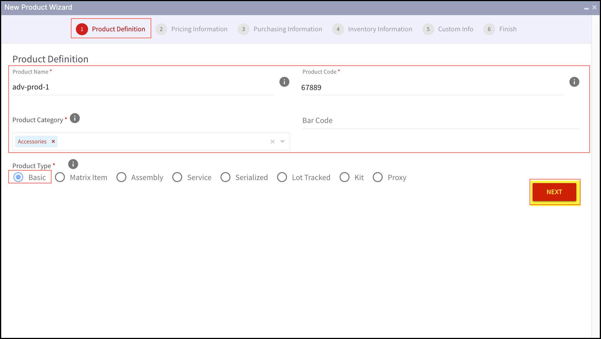The image size is (601, 339).
Task: Open Purchasing Information step
Action: coord(280,29)
